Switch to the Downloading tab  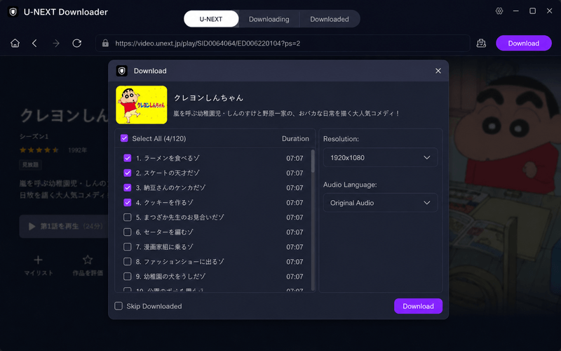(269, 19)
